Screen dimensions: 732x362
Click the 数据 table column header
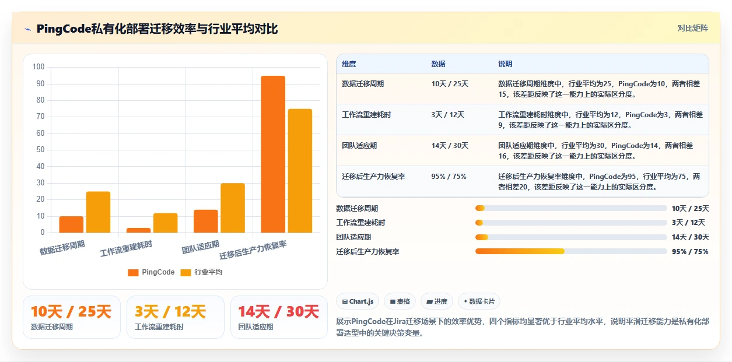pyautogui.click(x=439, y=64)
